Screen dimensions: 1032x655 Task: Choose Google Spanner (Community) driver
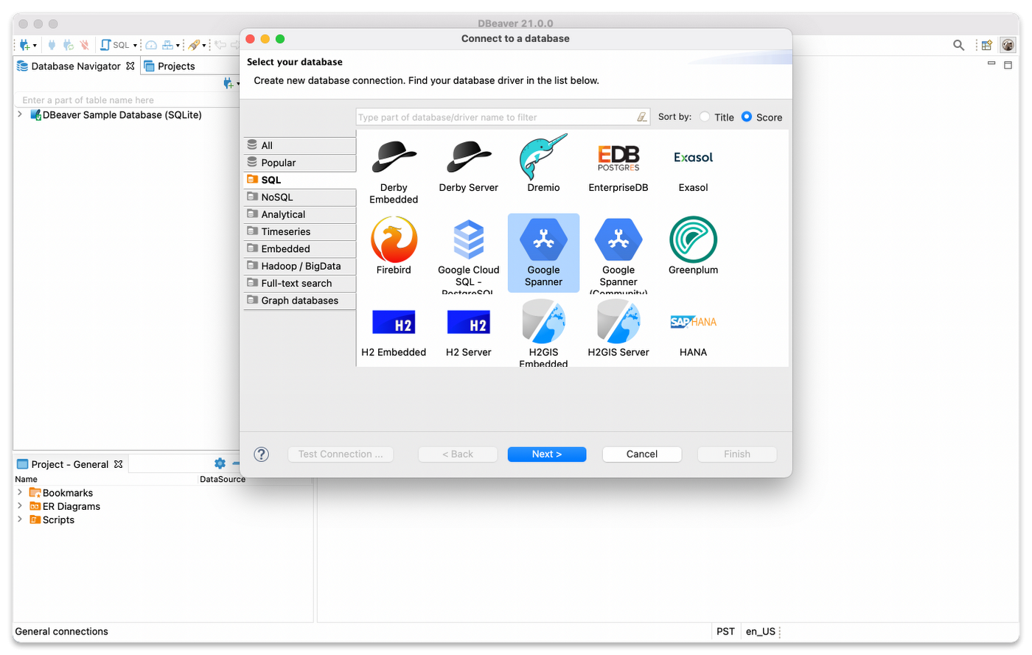tap(618, 254)
